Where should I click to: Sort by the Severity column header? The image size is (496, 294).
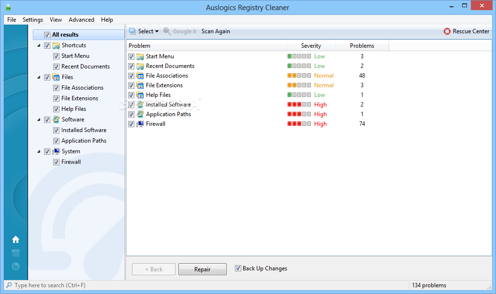point(311,46)
